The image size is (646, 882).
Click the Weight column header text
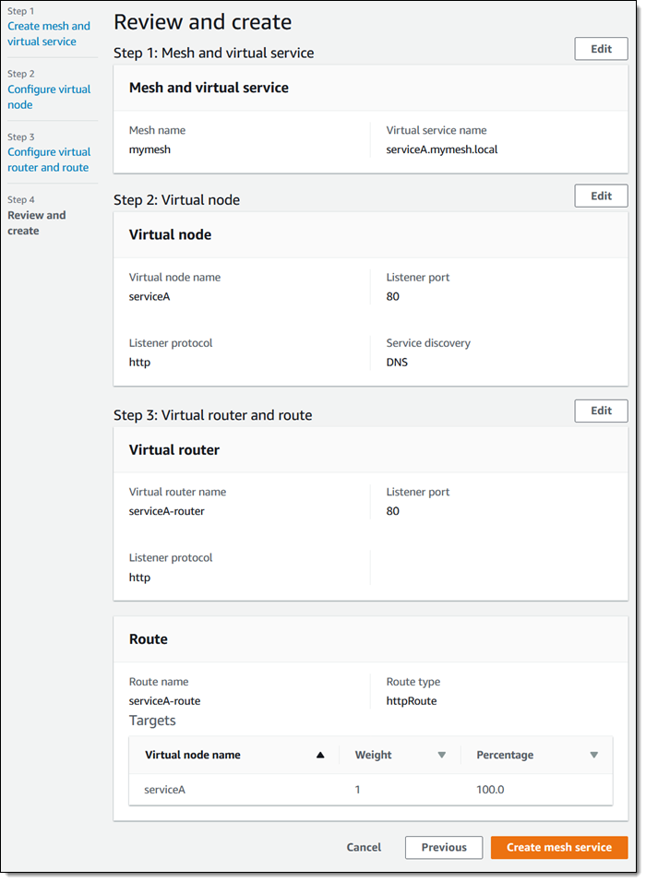point(373,755)
